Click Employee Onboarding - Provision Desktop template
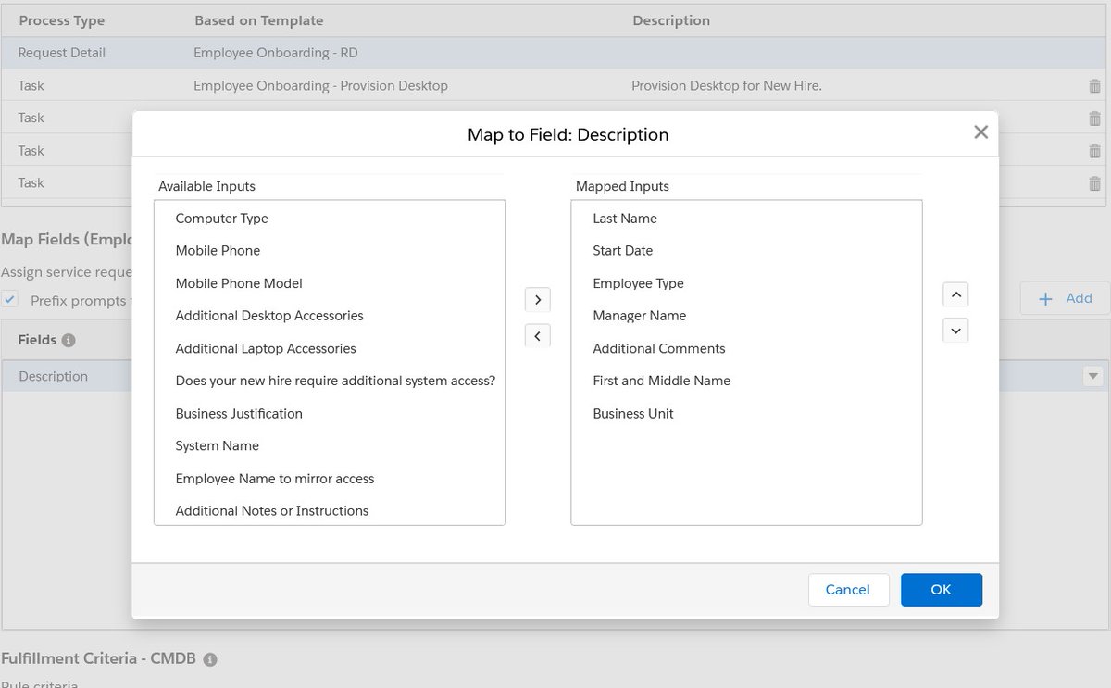This screenshot has width=1111, height=688. point(320,85)
